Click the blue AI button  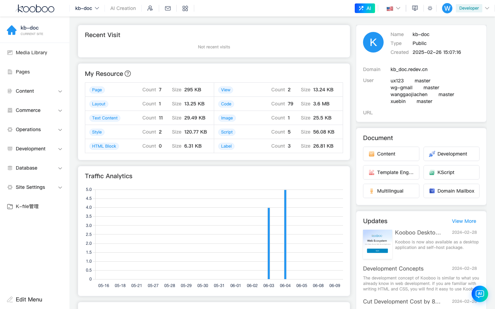click(365, 8)
